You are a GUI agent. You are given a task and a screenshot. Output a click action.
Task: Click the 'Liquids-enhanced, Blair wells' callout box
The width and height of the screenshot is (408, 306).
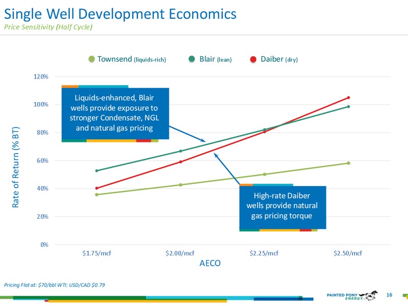pos(115,113)
